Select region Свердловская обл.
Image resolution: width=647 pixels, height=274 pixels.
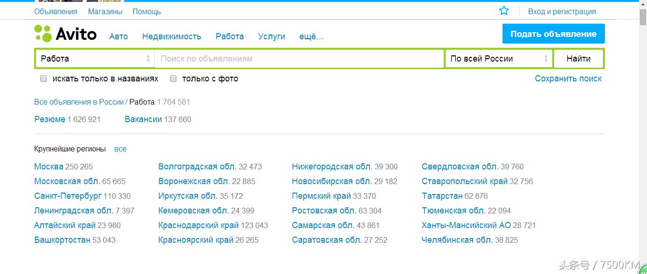pos(460,167)
